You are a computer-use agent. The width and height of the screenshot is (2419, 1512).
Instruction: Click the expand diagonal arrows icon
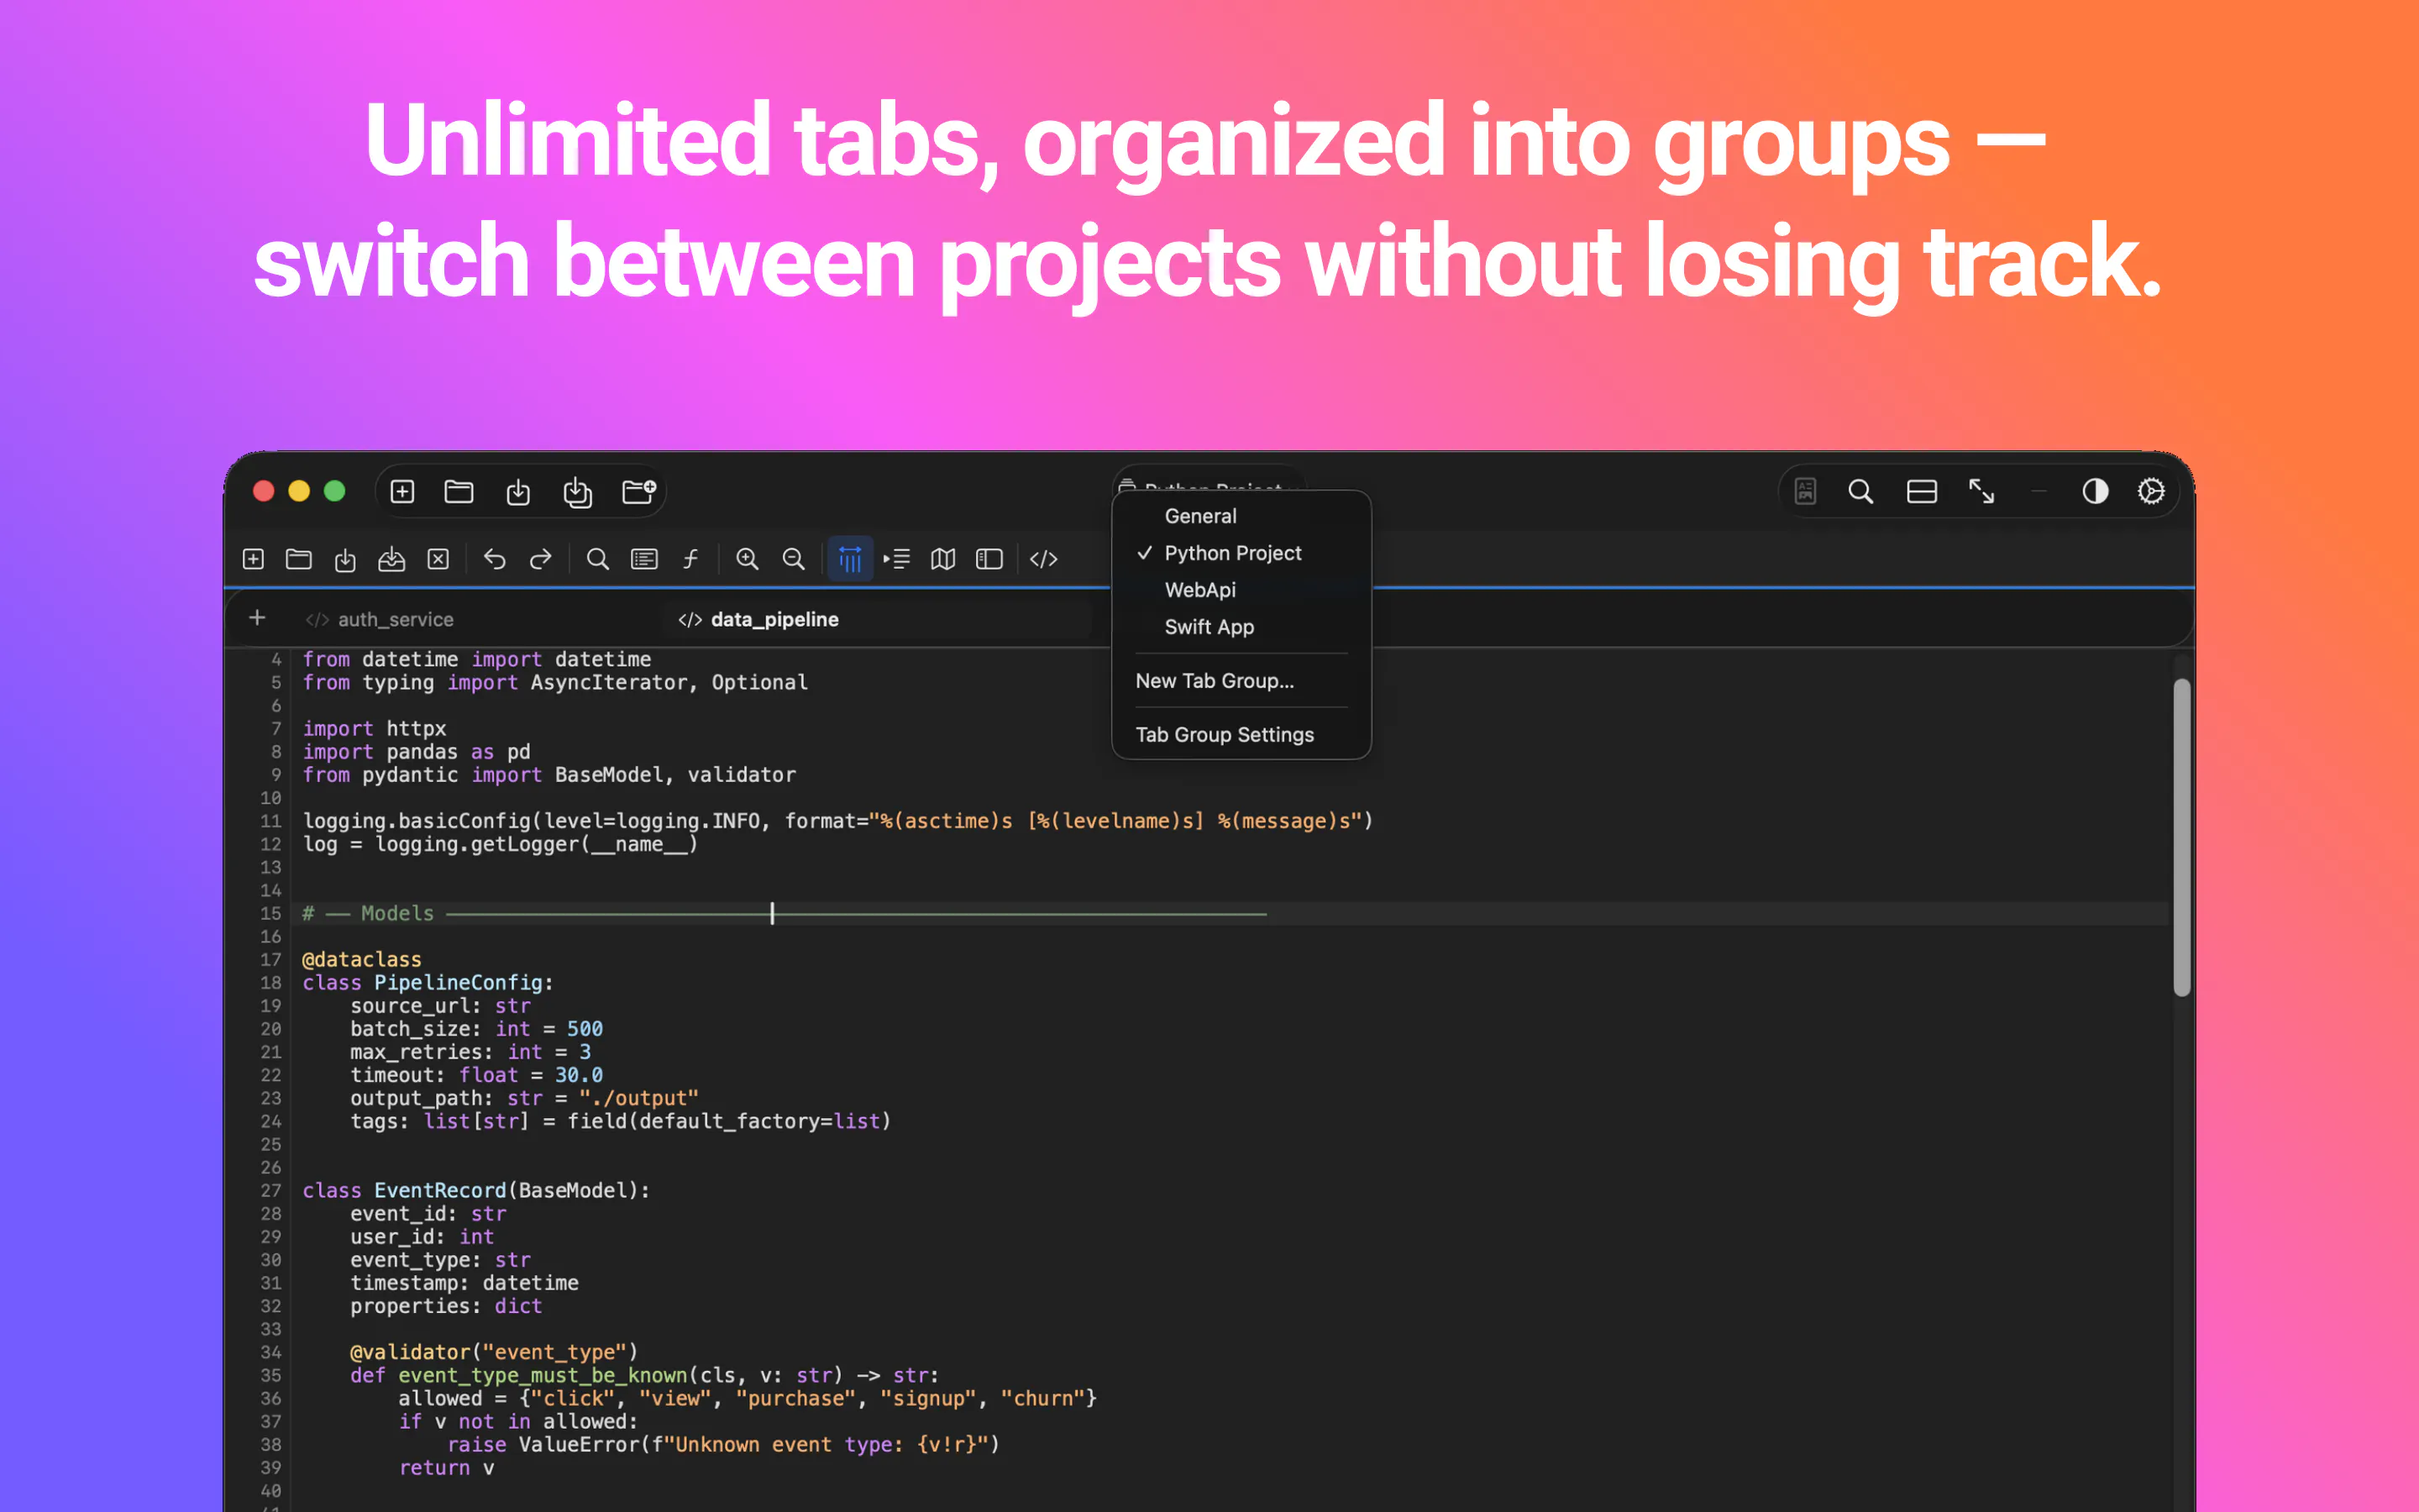pos(1981,491)
